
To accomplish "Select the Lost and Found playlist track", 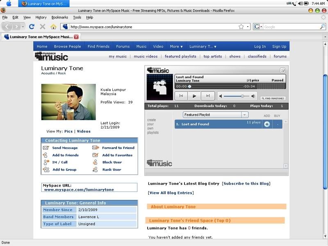I will [218, 124].
